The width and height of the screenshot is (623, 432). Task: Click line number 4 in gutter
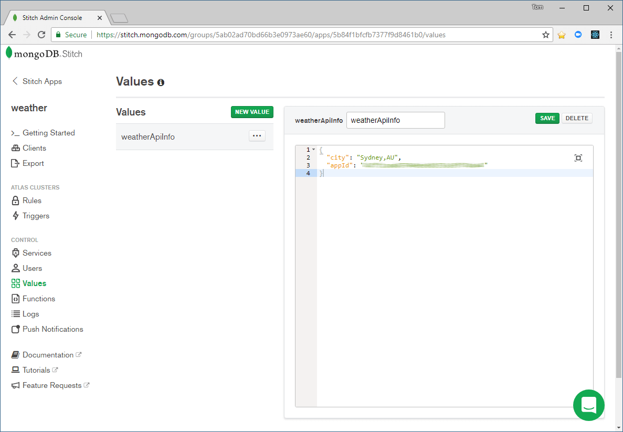[308, 173]
